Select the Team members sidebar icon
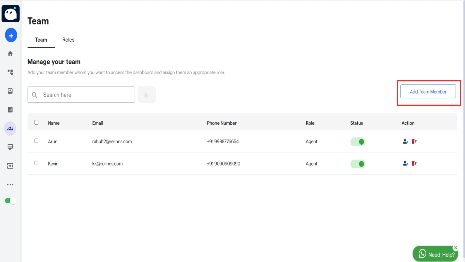Viewport: 465px width, 262px height. (x=10, y=128)
